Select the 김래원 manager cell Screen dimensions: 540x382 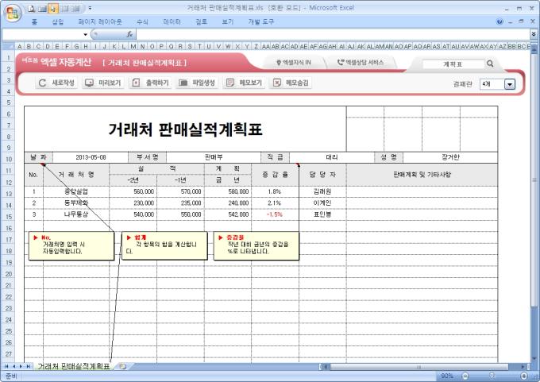[322, 192]
